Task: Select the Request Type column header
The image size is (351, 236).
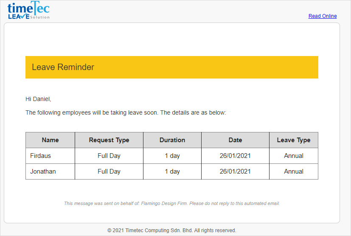Action: [109, 140]
